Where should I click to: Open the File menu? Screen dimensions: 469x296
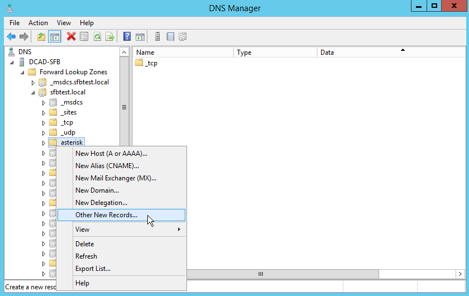click(15, 23)
